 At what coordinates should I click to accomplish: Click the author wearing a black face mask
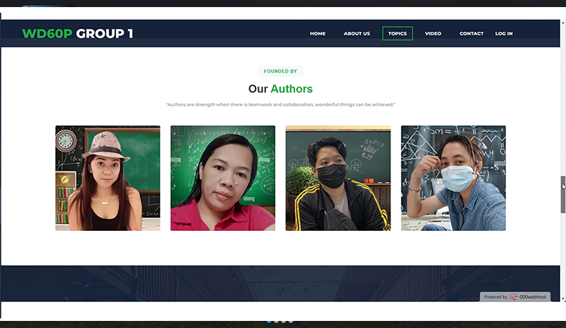tap(337, 178)
